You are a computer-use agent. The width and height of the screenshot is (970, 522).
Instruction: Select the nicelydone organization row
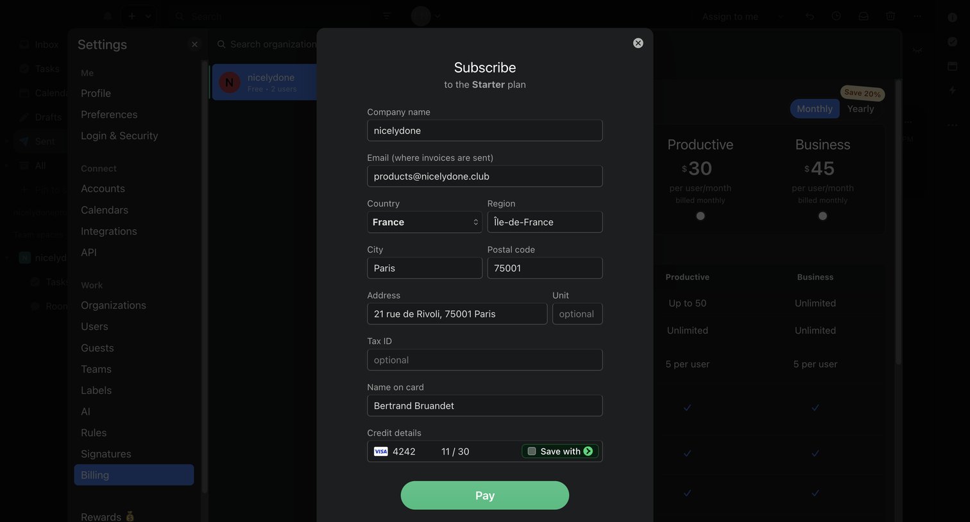(264, 82)
